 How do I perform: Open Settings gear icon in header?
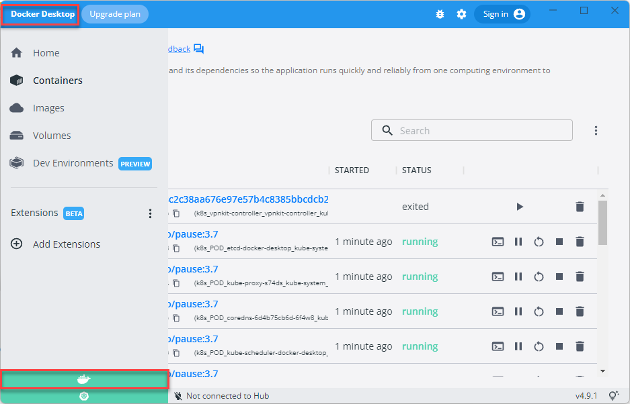click(461, 14)
